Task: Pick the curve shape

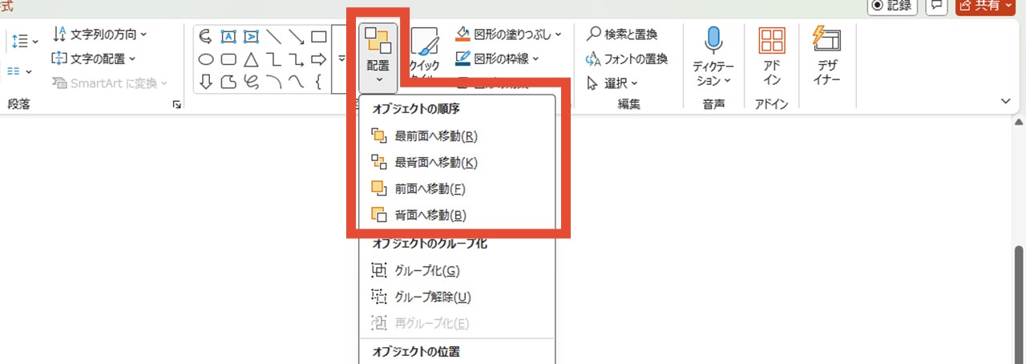Action: [296, 81]
